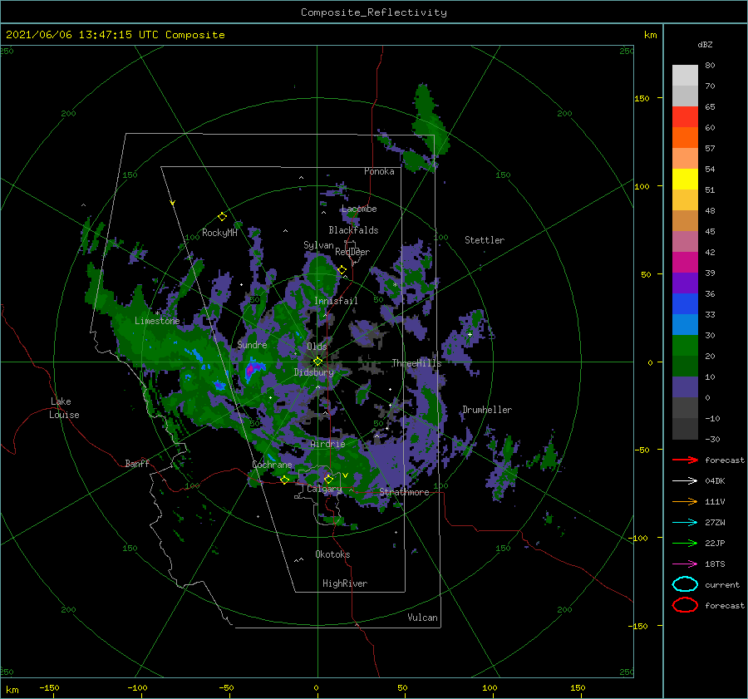The height and width of the screenshot is (699, 748).
Task: Click the cyan 27ZW arrow in legend
Action: tap(685, 523)
